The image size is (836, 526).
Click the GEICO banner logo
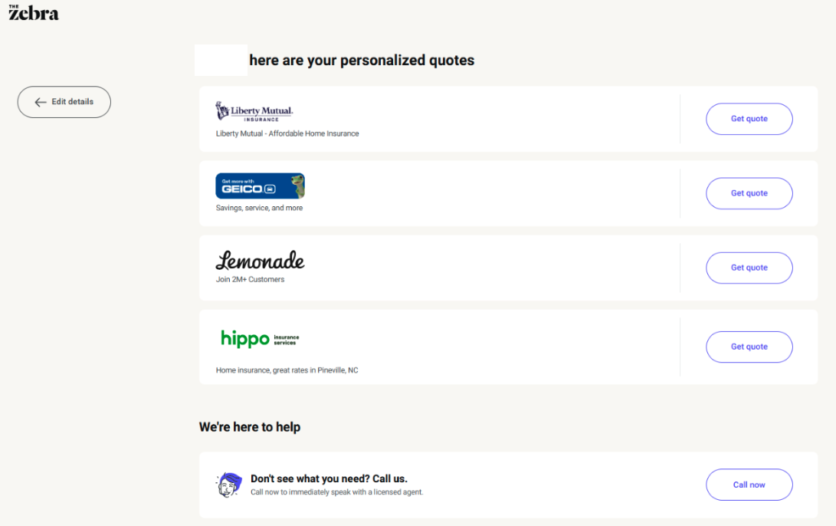point(260,186)
